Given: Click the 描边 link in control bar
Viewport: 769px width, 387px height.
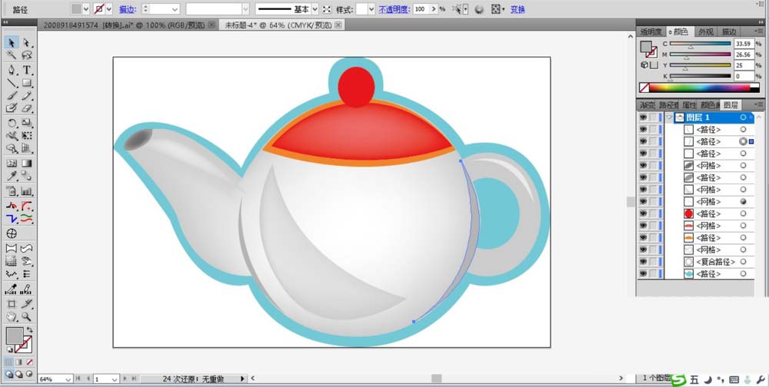Looking at the screenshot, I should point(127,9).
